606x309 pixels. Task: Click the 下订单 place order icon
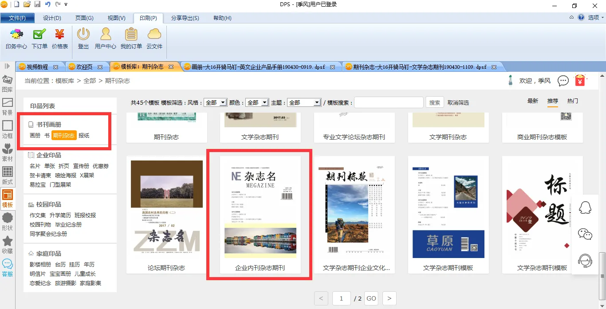coord(39,39)
